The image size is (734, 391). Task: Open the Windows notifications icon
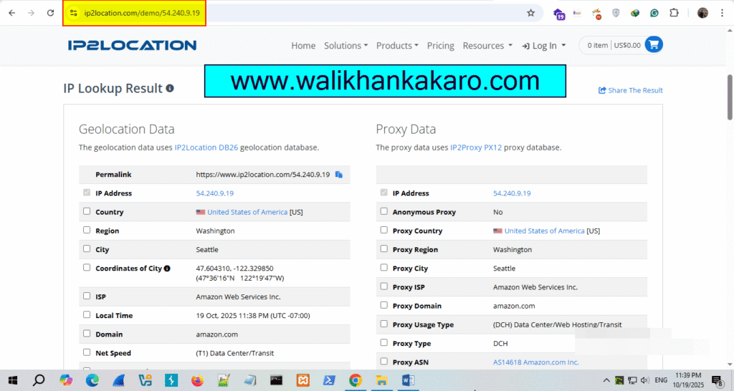pos(717,380)
